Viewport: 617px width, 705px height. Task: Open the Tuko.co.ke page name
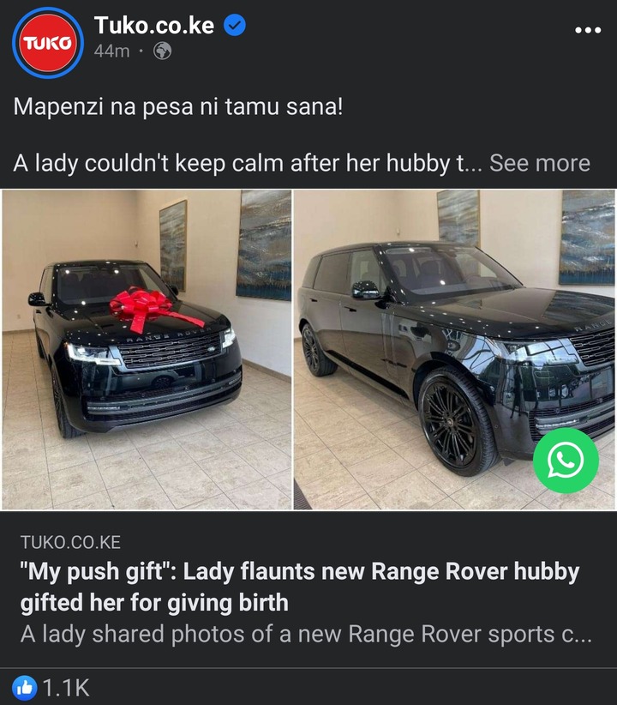pos(154,25)
